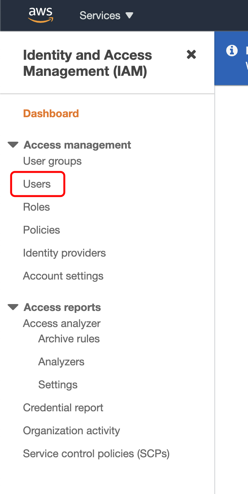The width and height of the screenshot is (248, 494).
Task: Collapse the Access management section arrow
Action: click(13, 145)
